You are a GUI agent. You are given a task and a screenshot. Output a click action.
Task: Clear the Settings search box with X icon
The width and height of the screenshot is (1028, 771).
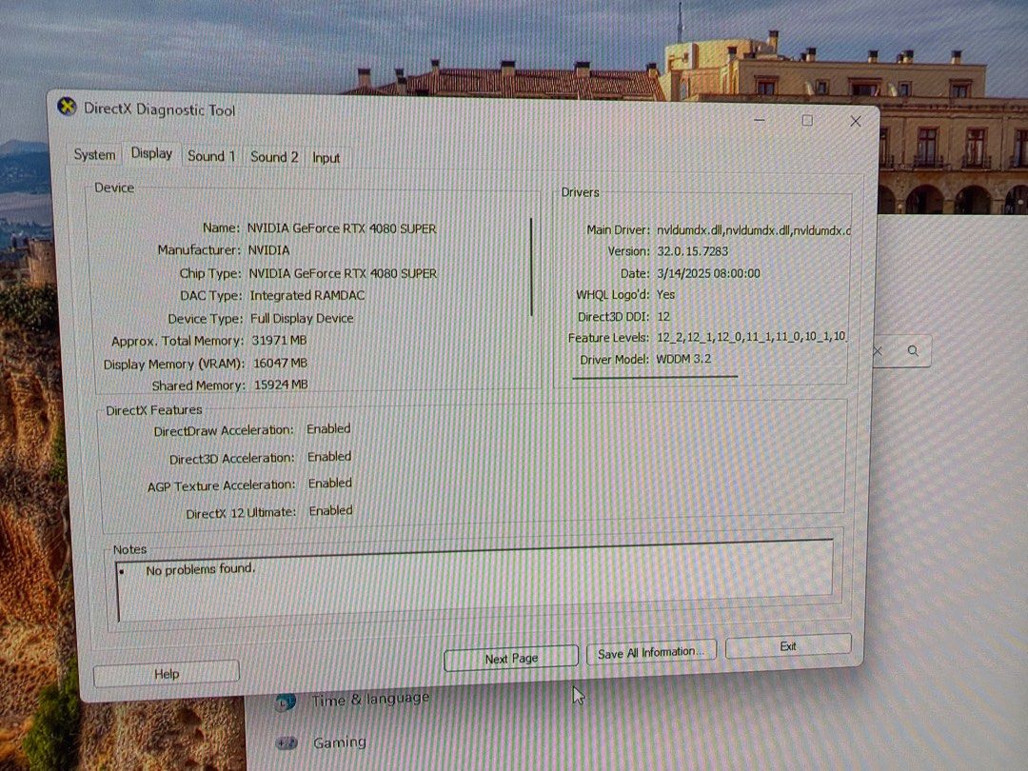click(x=878, y=350)
